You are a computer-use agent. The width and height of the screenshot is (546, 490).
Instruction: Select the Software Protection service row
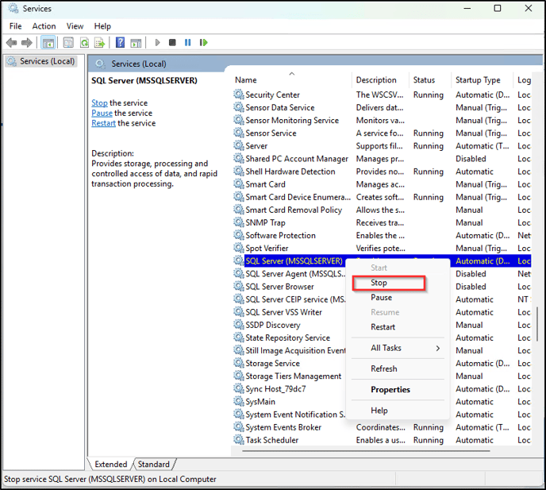click(381, 235)
